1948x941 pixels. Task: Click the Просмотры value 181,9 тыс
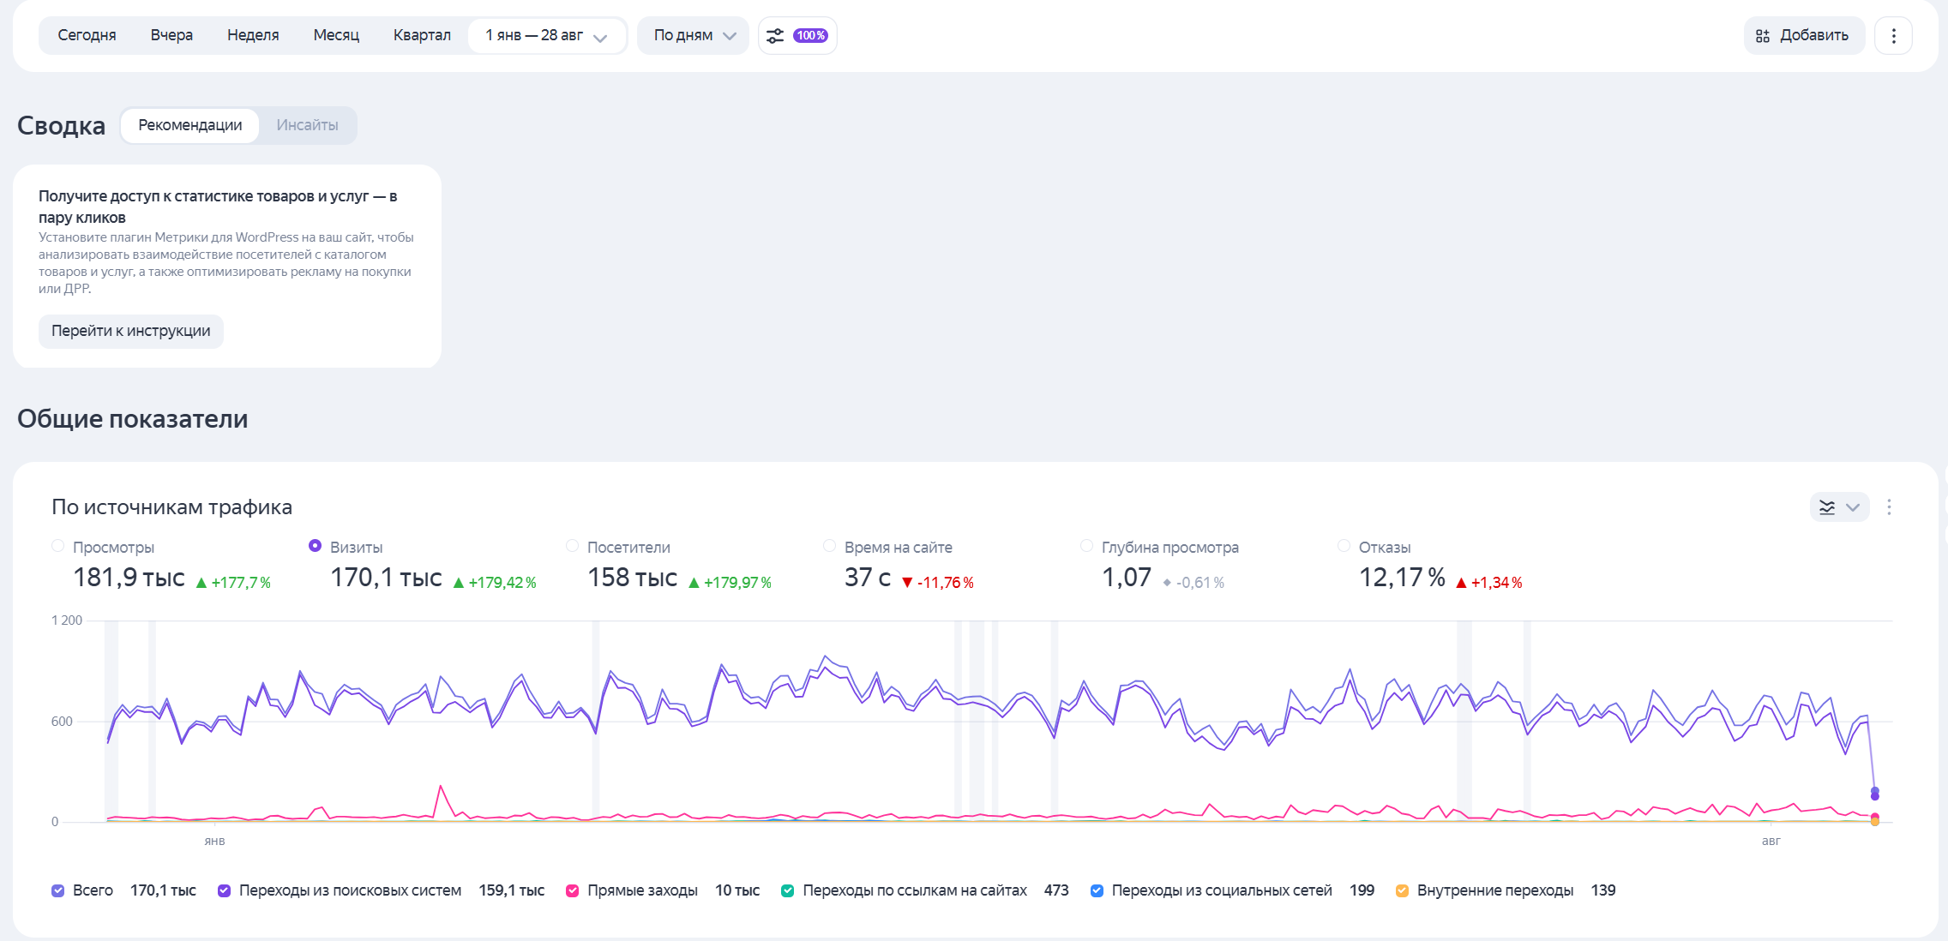tap(129, 578)
